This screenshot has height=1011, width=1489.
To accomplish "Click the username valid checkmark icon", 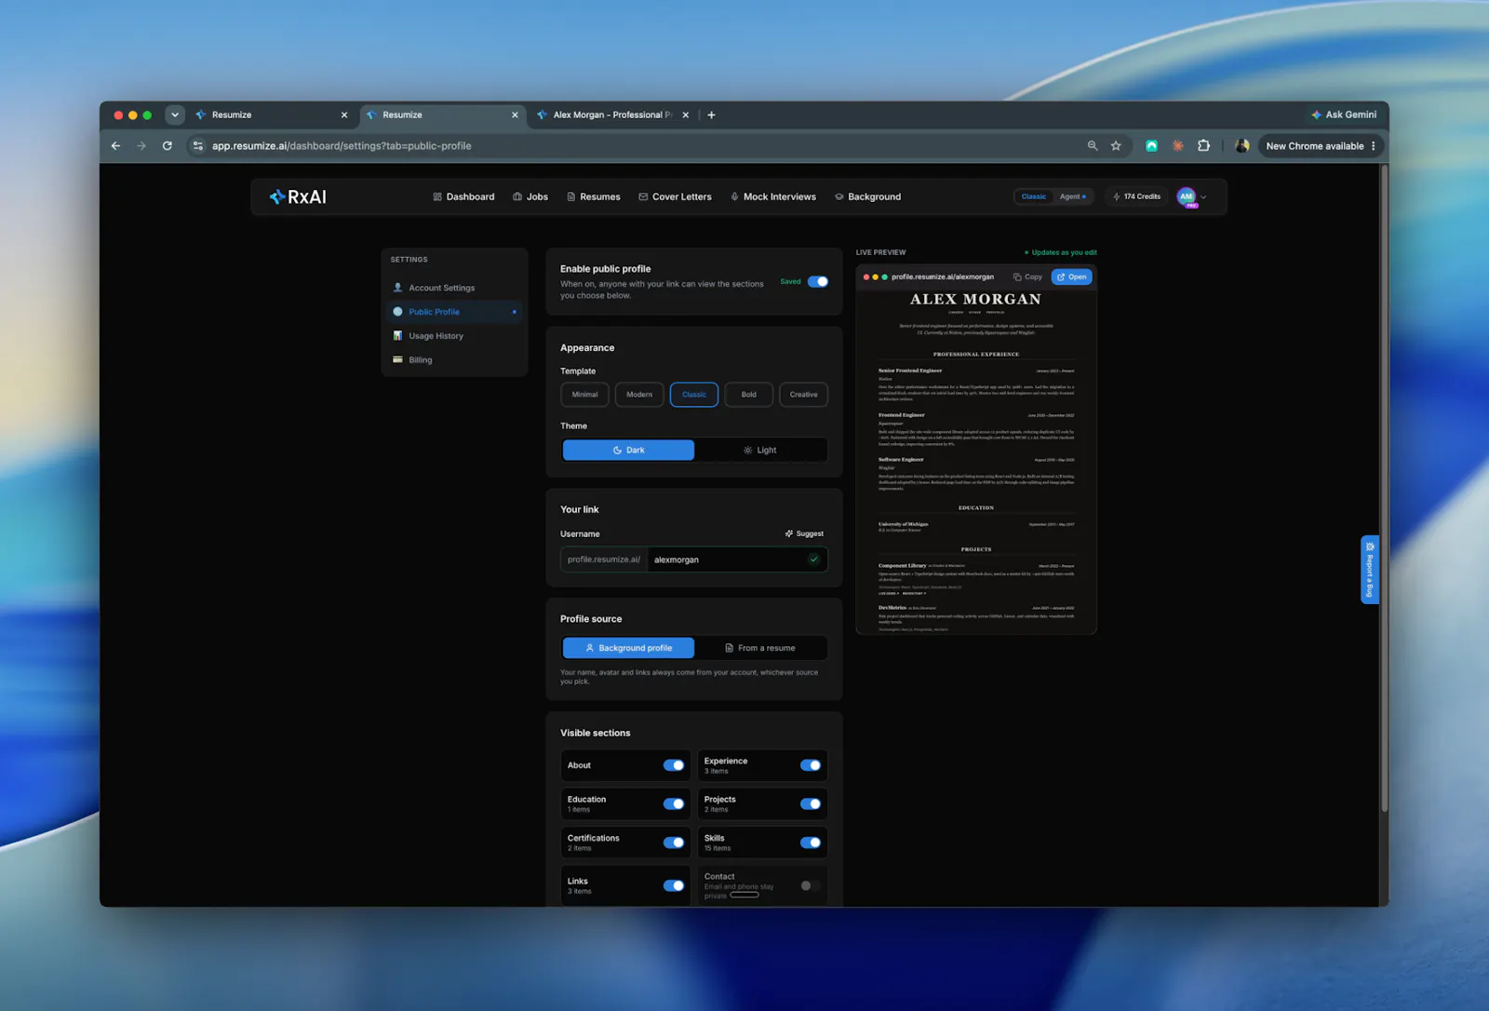I will [x=813, y=559].
